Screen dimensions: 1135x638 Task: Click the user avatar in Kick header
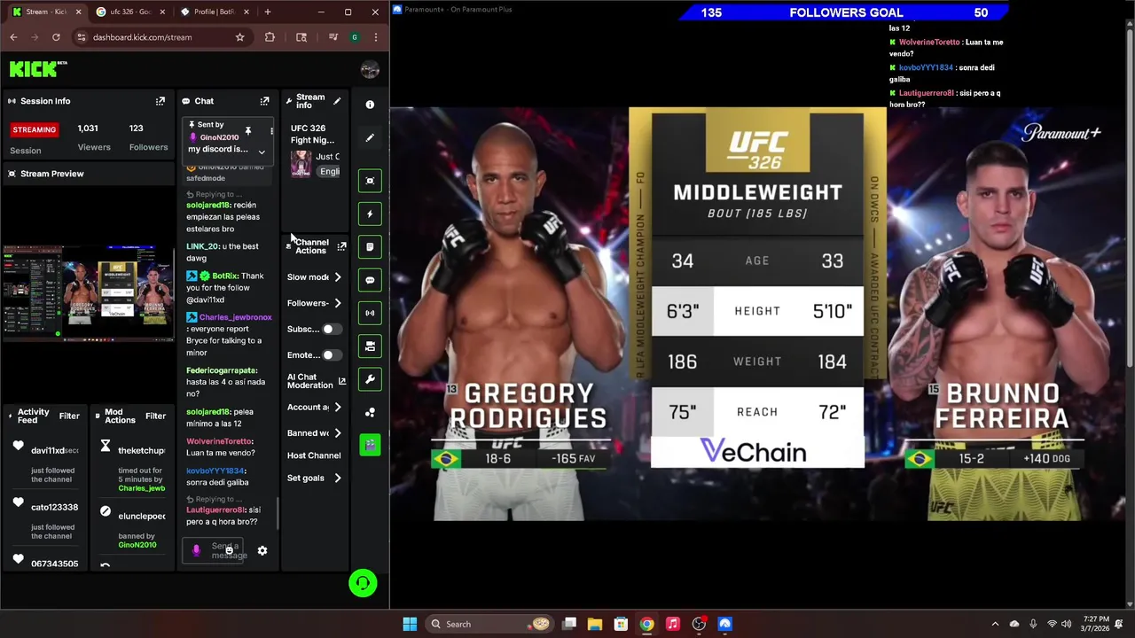[370, 69]
